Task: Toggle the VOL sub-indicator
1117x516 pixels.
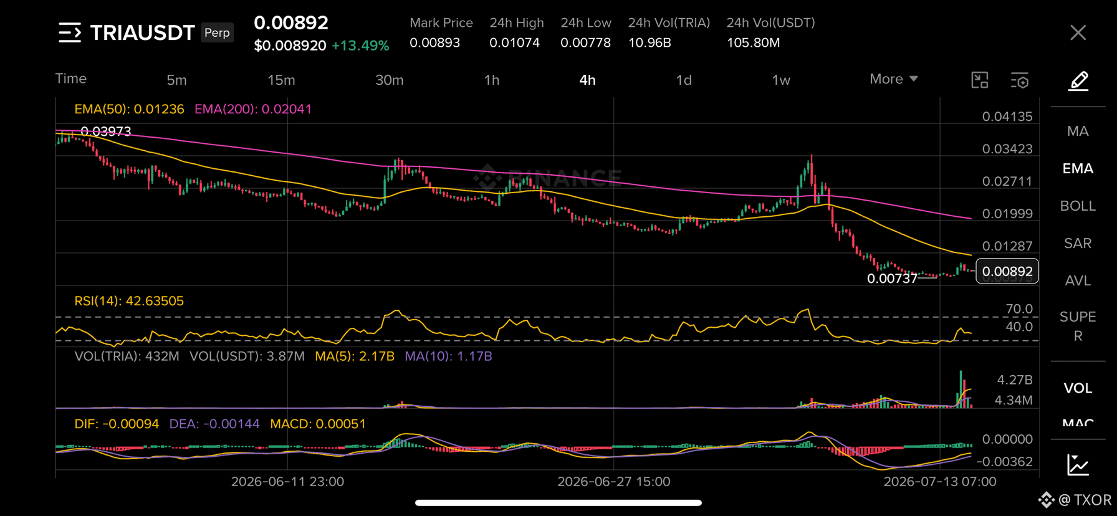Action: tap(1078, 388)
